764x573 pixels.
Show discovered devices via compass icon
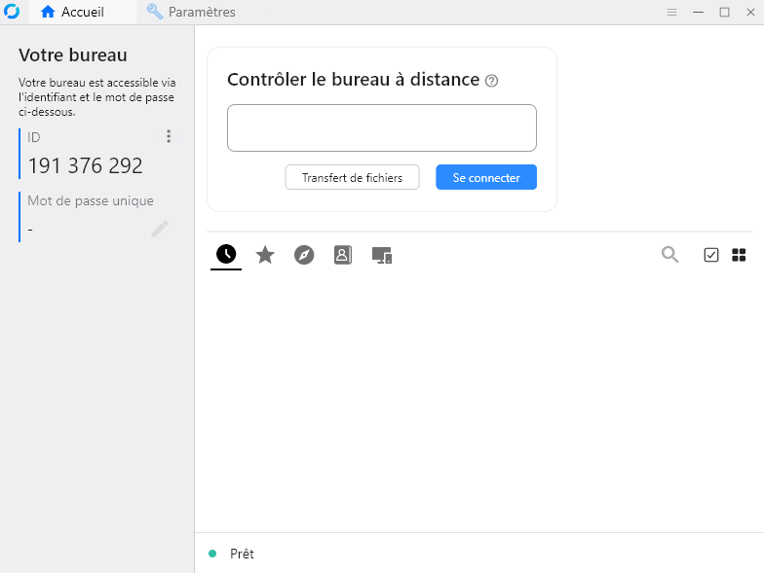point(304,255)
